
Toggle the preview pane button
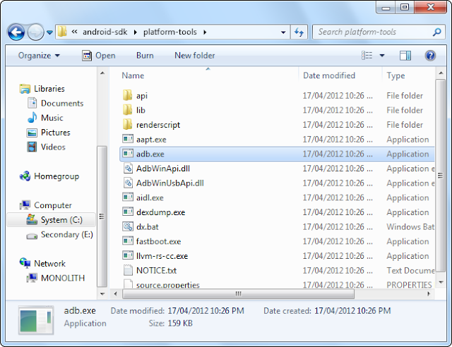pyautogui.click(x=405, y=56)
